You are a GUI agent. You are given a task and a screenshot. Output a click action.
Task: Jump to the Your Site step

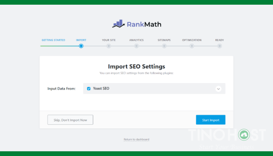[109, 40]
